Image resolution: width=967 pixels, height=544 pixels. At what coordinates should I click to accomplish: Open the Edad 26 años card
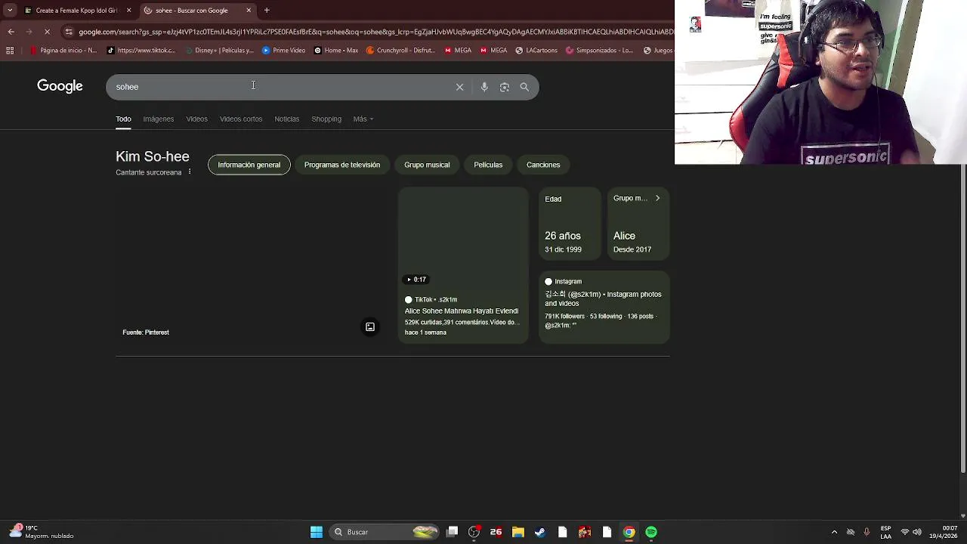(x=569, y=224)
